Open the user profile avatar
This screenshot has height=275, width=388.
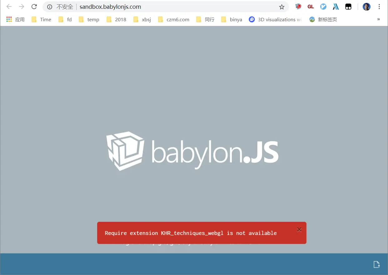(x=366, y=7)
